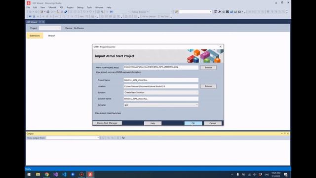Open the View menu
This screenshot has width=316, height=178.
pos(42,7)
